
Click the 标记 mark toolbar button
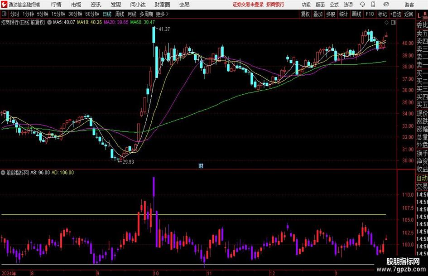382,14
